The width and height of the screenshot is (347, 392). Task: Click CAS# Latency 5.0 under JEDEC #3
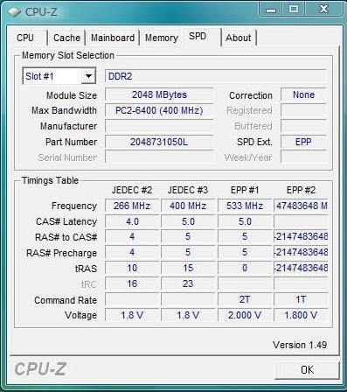click(x=188, y=221)
